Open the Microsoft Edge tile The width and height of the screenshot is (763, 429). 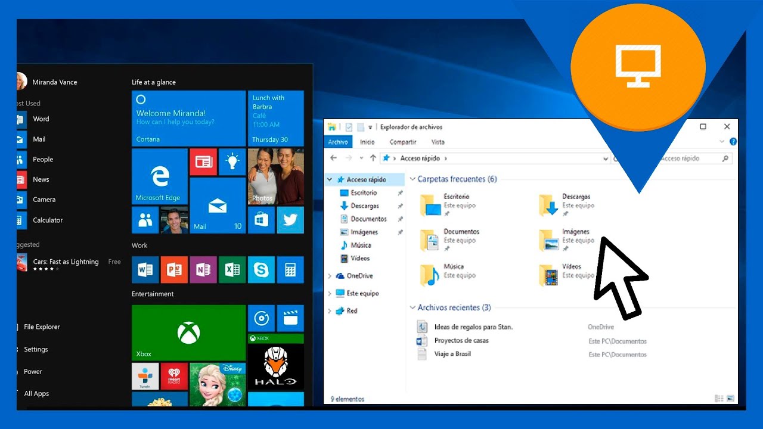coord(159,176)
